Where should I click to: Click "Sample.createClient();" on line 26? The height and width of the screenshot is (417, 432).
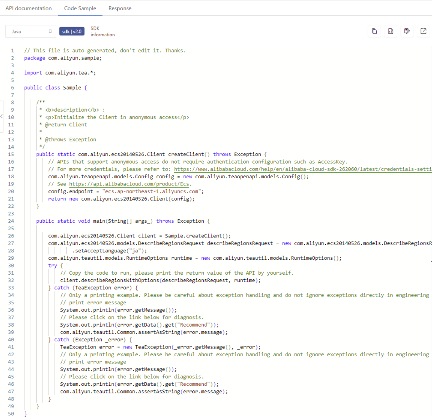coord(198,236)
